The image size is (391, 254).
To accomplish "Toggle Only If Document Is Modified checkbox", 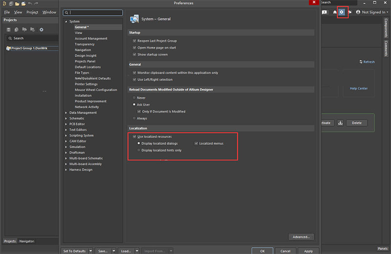I will click(x=139, y=112).
